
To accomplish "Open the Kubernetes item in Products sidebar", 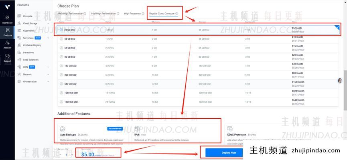I will point(28,31).
